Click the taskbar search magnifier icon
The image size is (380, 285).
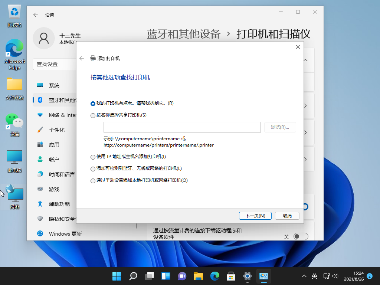[x=133, y=276]
